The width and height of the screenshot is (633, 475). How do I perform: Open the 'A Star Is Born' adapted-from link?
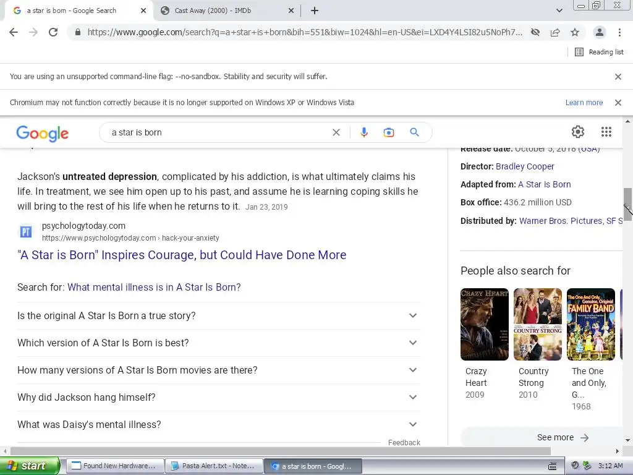(544, 184)
